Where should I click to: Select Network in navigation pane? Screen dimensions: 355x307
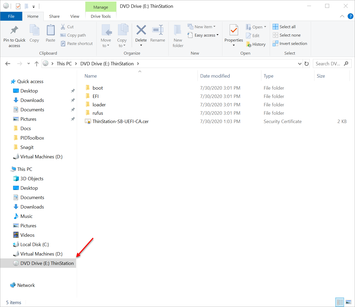pos(26,285)
